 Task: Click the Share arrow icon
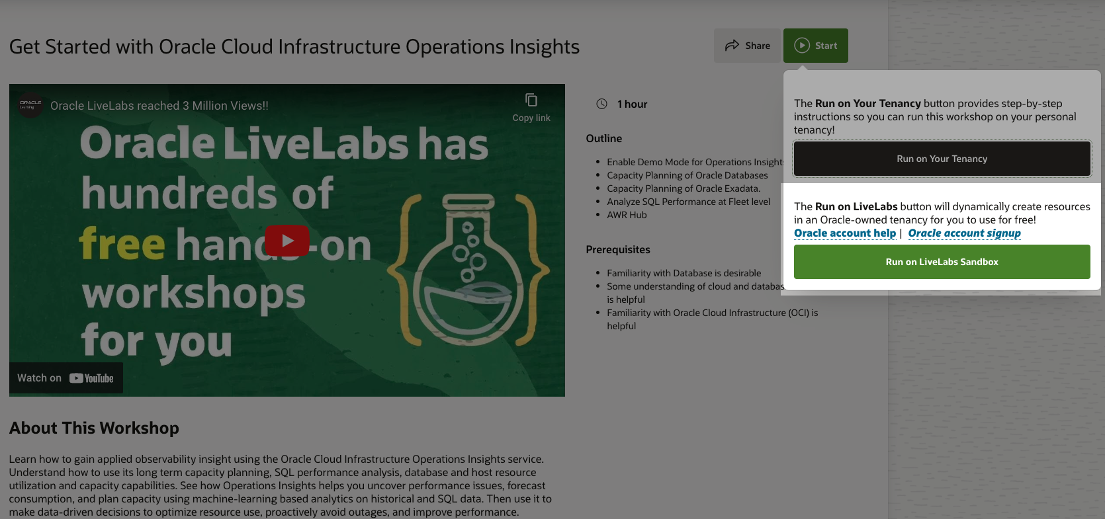[x=732, y=46]
